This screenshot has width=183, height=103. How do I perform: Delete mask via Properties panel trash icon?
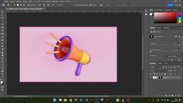[x=179, y=60]
